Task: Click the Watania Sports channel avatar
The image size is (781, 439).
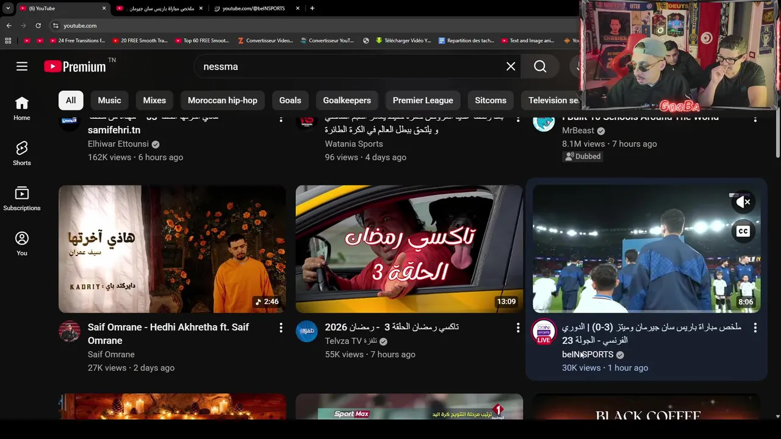Action: pyautogui.click(x=307, y=121)
